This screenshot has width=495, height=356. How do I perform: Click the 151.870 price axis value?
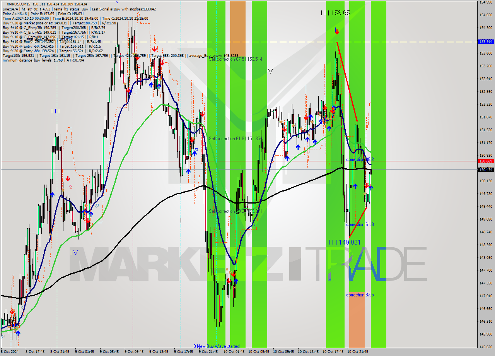pyautogui.click(x=486, y=117)
